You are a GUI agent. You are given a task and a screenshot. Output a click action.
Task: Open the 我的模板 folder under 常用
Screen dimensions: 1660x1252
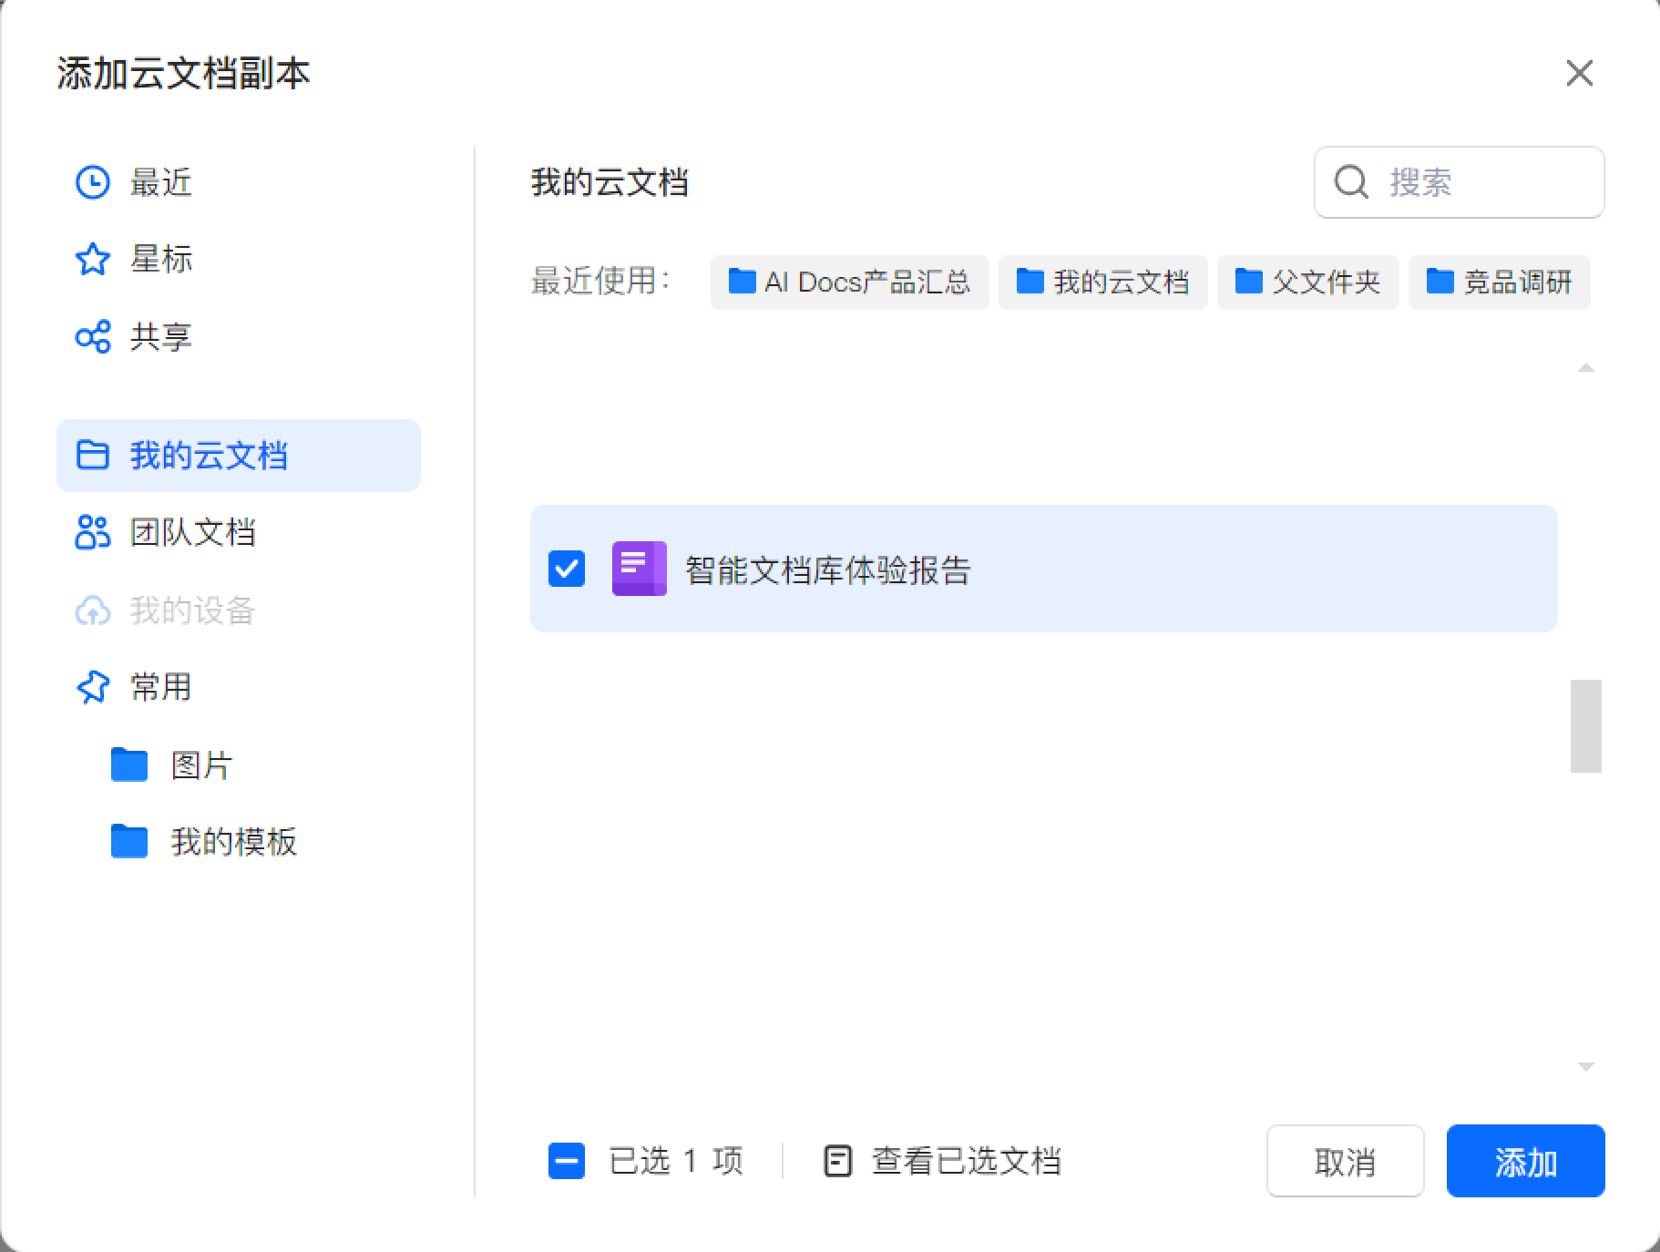[x=233, y=842]
